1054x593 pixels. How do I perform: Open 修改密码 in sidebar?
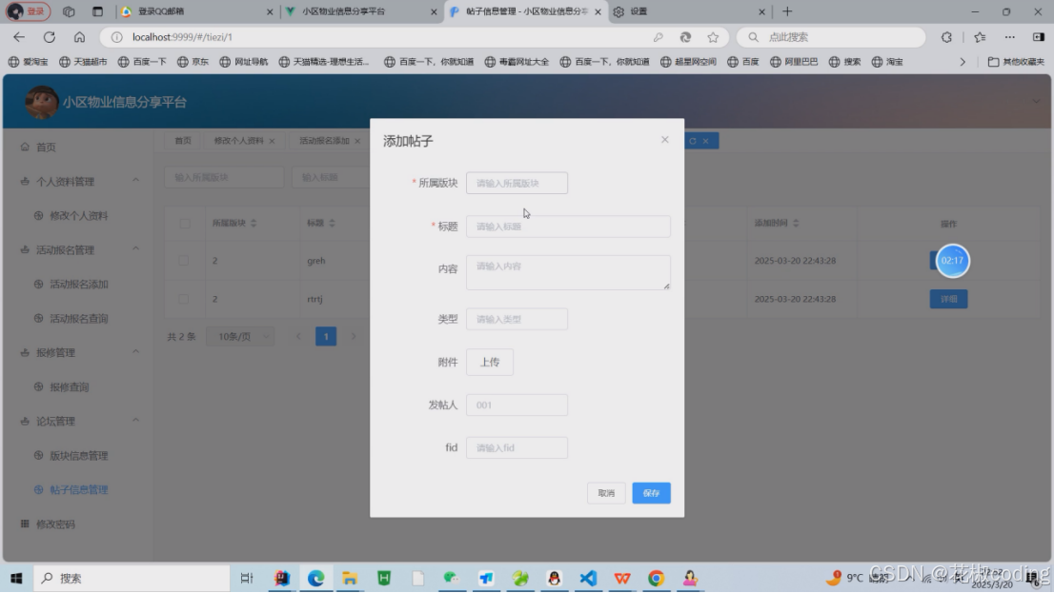pos(55,524)
